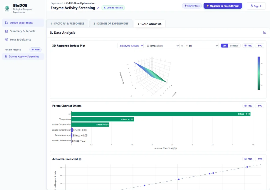Click the pencil edit icon beside experiment title

pyautogui.click(x=98, y=8)
